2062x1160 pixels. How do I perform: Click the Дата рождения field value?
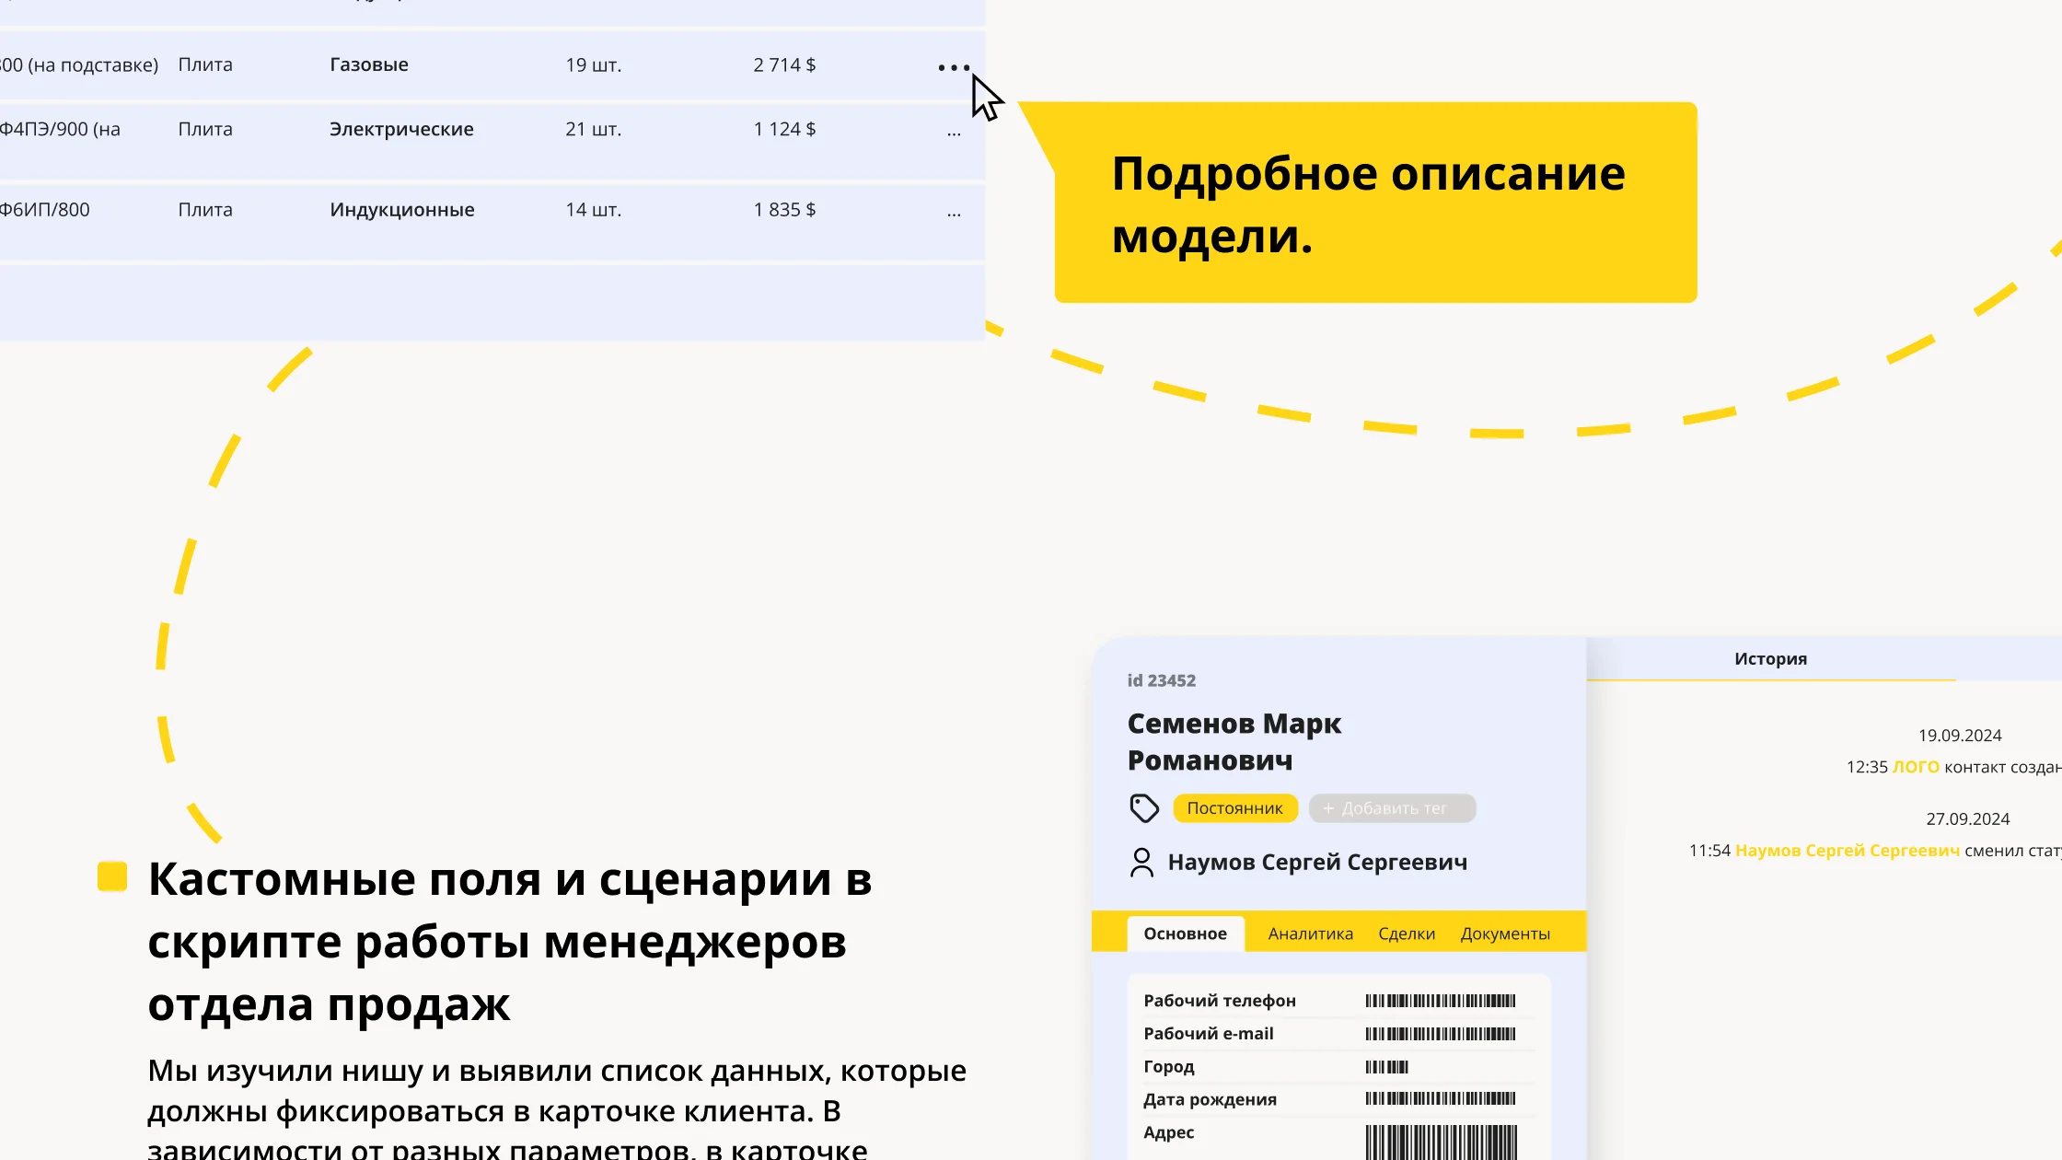pyautogui.click(x=1440, y=1099)
